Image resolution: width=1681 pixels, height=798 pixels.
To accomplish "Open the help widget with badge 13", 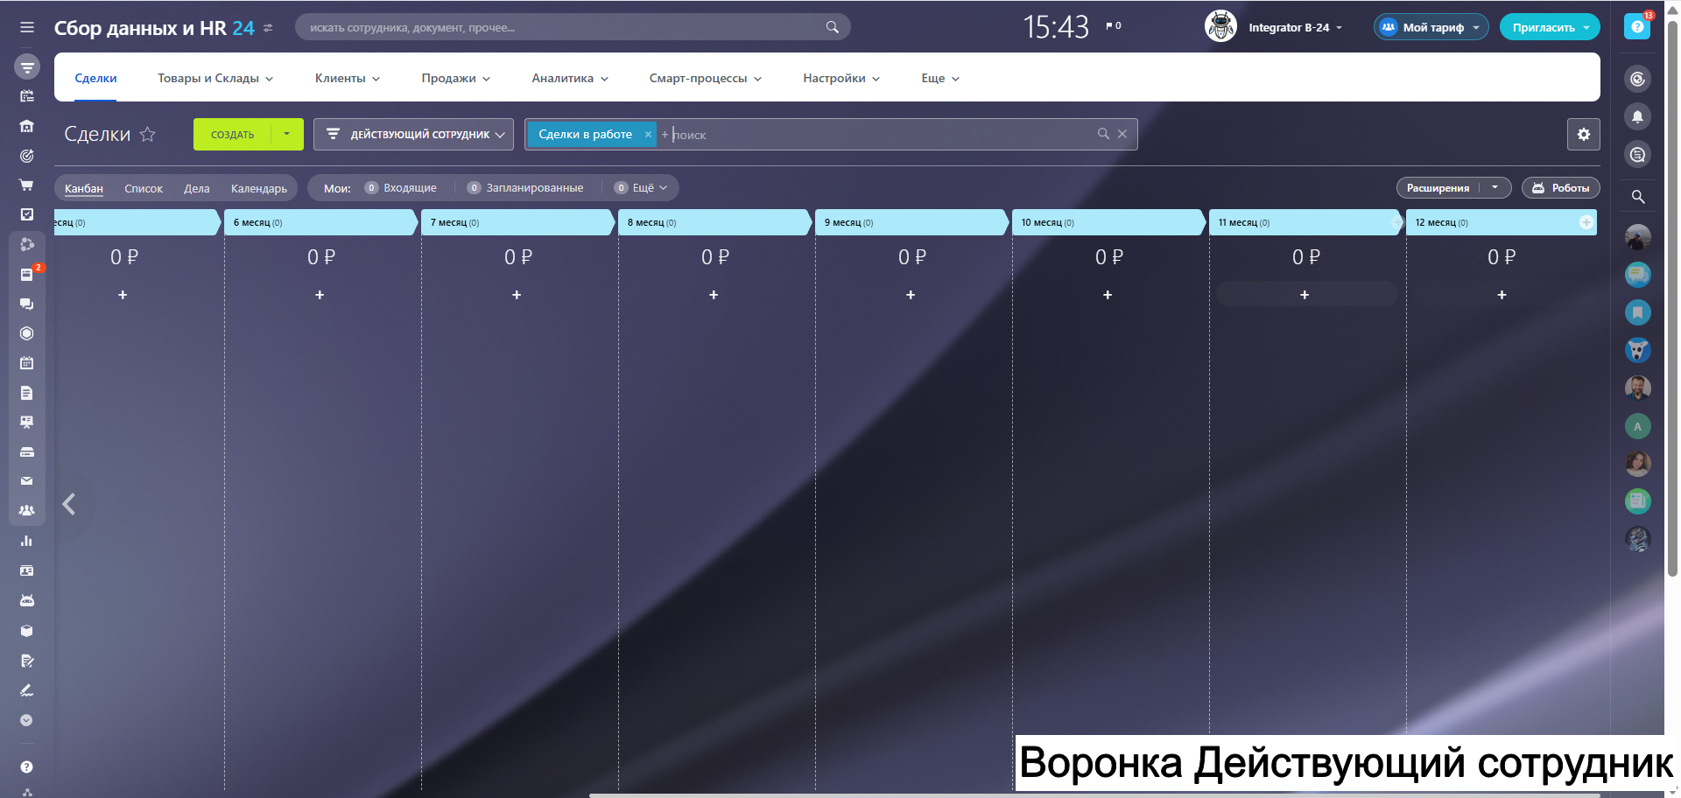I will coord(1637,26).
